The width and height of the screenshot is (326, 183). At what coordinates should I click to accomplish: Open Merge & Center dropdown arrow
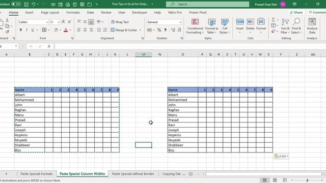point(140,30)
